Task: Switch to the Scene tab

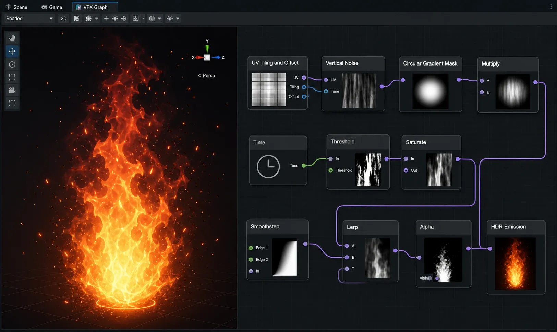Action: [16, 7]
